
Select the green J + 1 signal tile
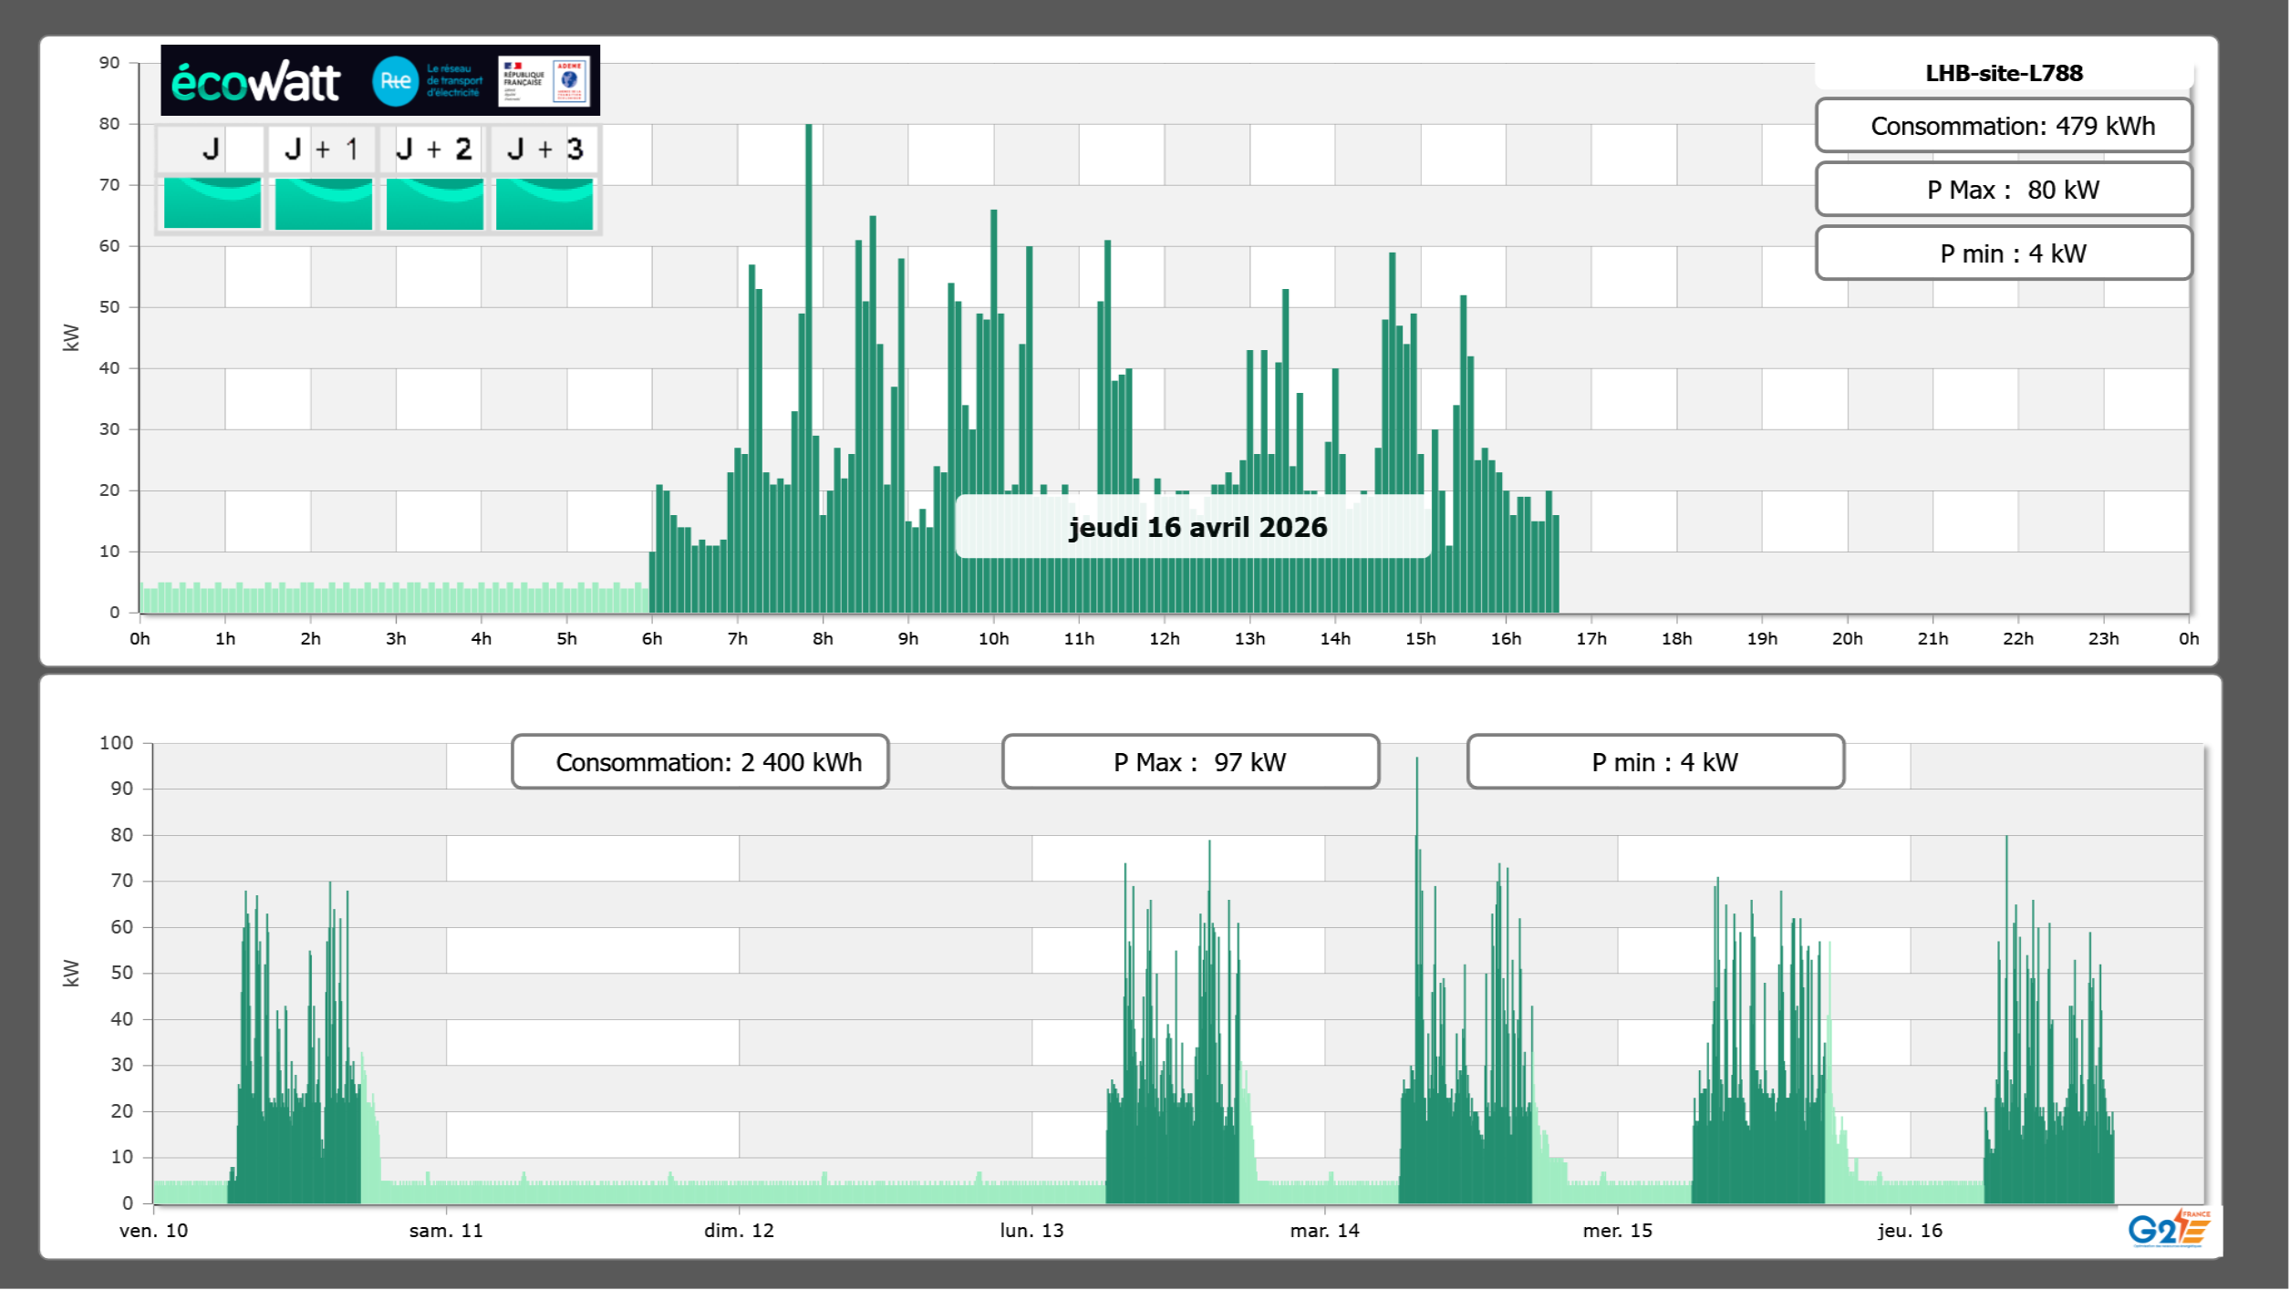click(324, 203)
